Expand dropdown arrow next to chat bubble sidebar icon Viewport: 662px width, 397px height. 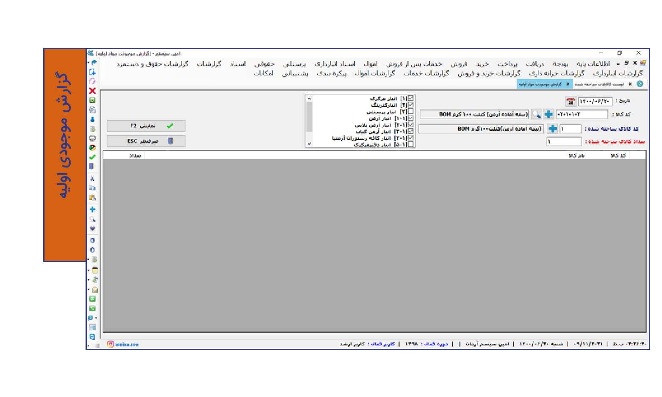pos(96,318)
